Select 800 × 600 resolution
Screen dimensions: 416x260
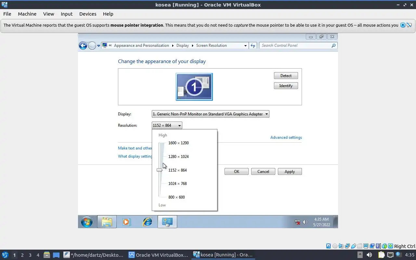(176, 197)
